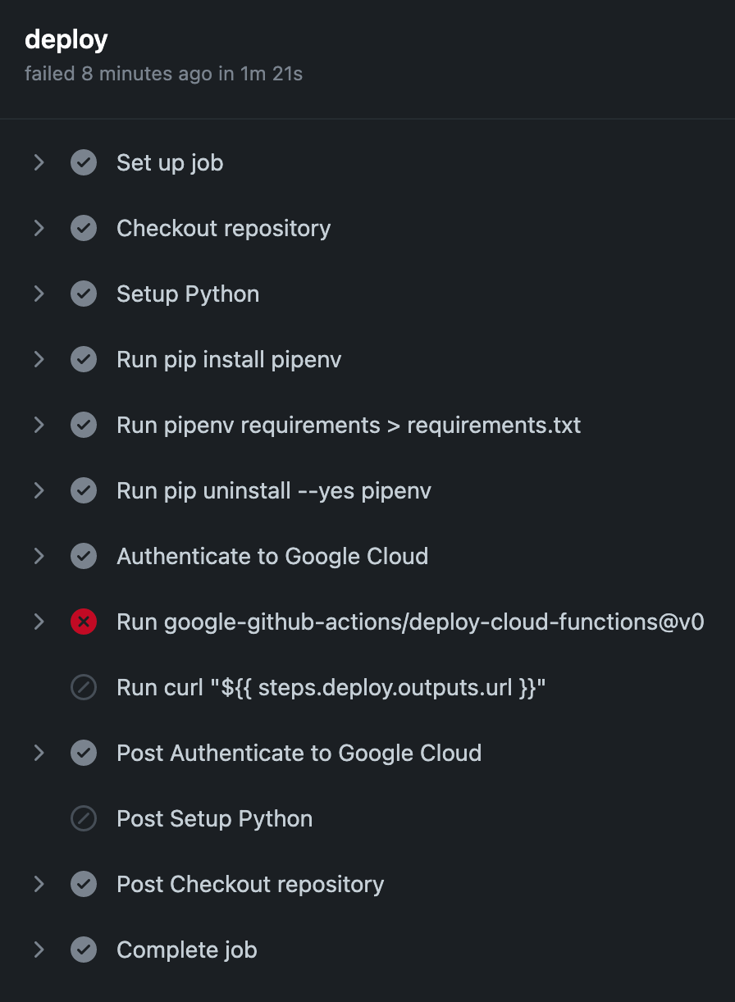
Task: Click the checkmark icon for Setup Python step
Action: 83,294
